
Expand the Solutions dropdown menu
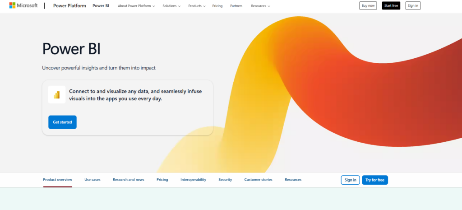(171, 6)
